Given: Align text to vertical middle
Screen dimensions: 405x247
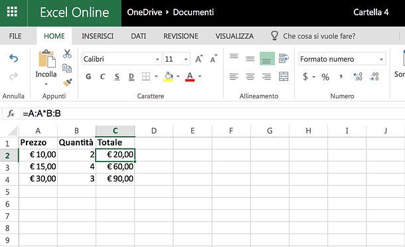Looking at the screenshot, I should (x=250, y=59).
